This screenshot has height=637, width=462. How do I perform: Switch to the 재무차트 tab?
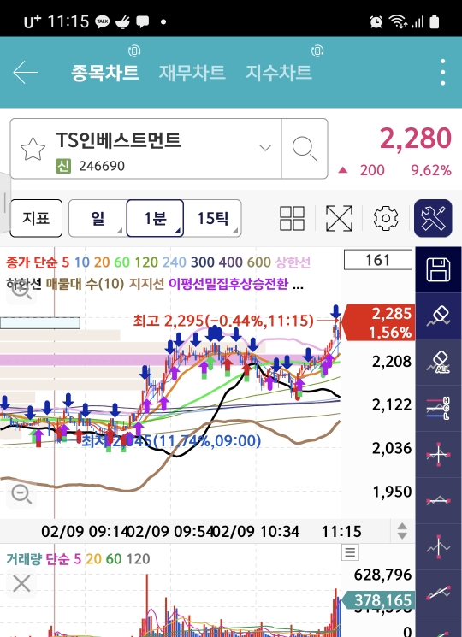click(192, 73)
